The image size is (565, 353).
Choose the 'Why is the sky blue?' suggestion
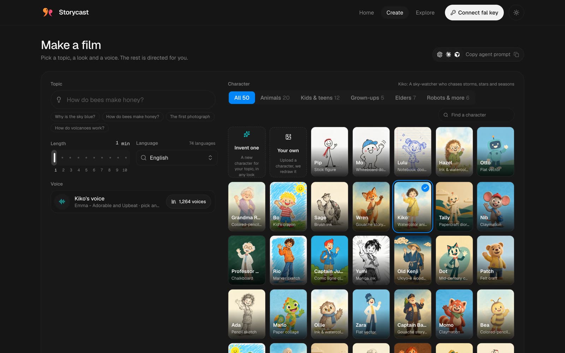pos(75,116)
